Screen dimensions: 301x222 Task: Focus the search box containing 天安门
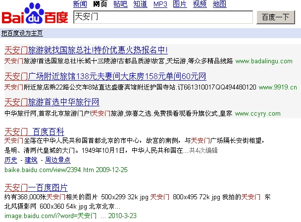163,17
